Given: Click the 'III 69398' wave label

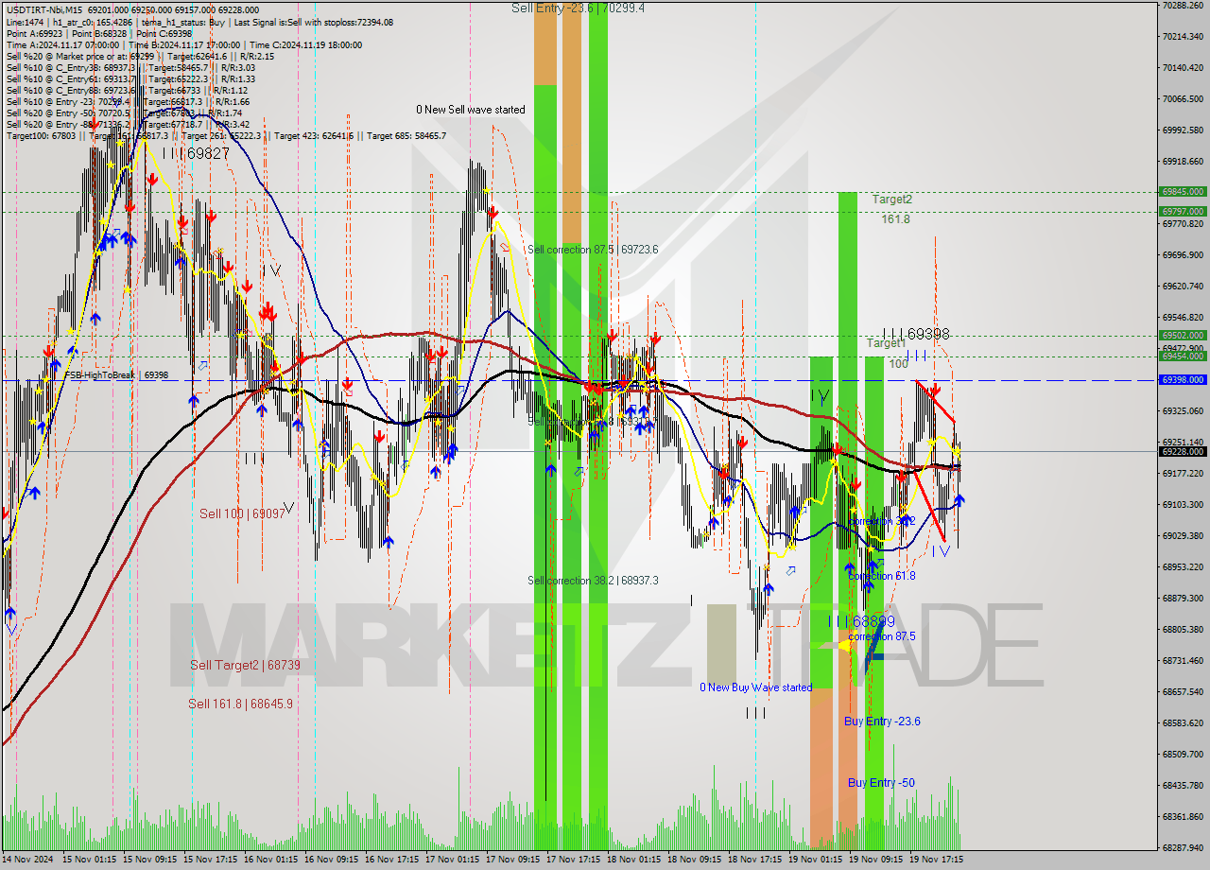Looking at the screenshot, I should [x=915, y=334].
